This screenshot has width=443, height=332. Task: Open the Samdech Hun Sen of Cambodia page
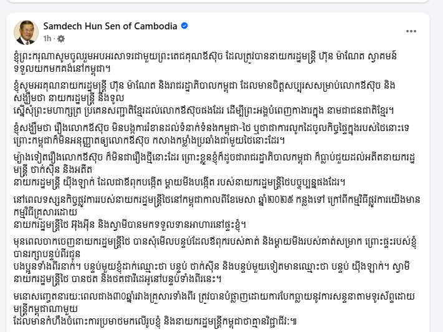point(110,26)
